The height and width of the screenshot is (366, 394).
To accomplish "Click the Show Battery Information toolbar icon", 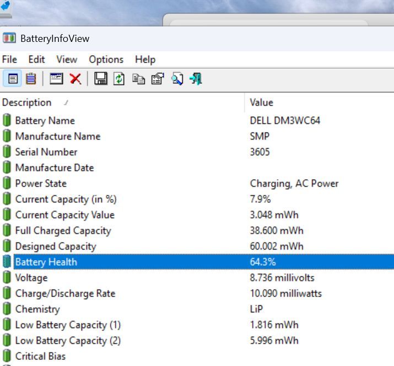I will point(13,79).
